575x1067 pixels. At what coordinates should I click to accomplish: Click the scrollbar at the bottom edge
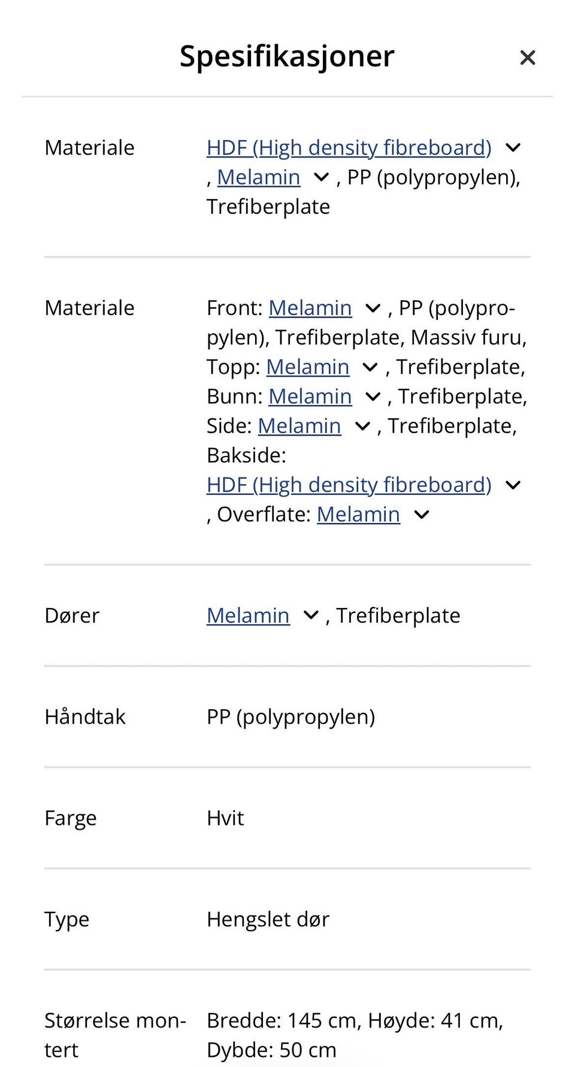coord(287,1063)
